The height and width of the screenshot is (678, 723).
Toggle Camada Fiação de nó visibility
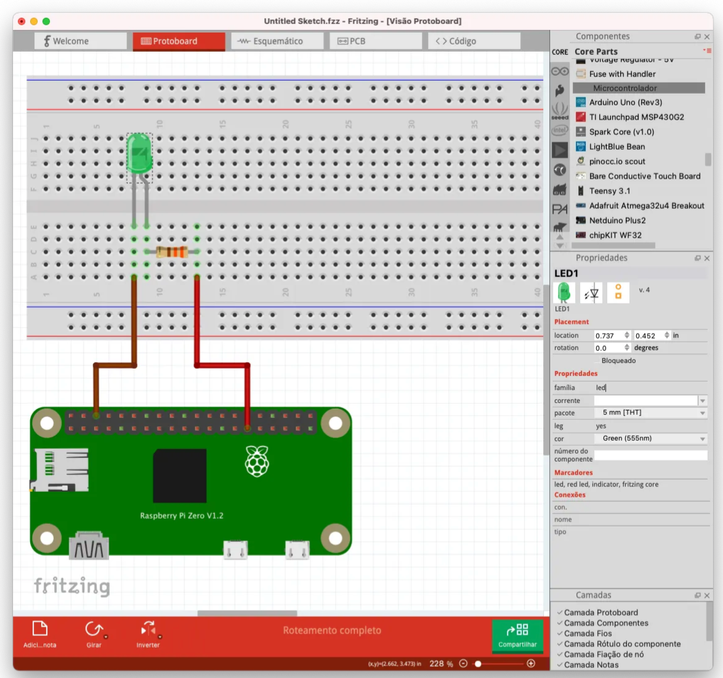coord(559,655)
